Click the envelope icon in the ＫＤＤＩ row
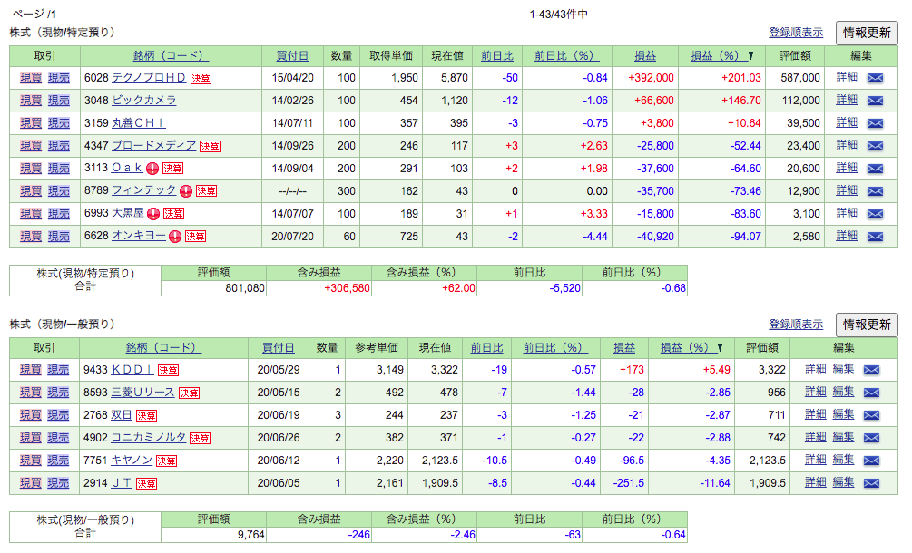The width and height of the screenshot is (912, 553). click(x=874, y=369)
